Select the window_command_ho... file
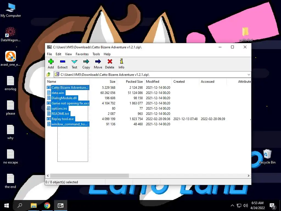Viewport: 281px width, 211px height. 68,124
